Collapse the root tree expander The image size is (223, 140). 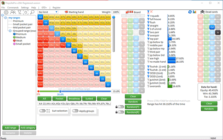click(2, 15)
